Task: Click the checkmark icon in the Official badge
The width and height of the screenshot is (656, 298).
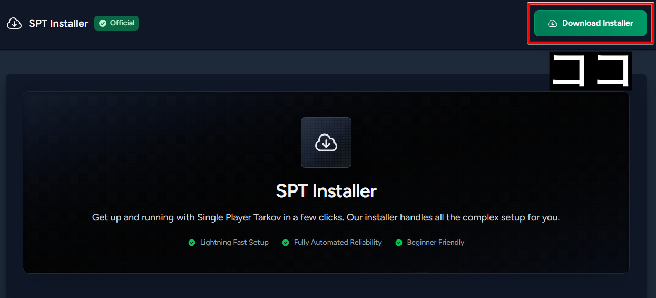Action: [x=103, y=23]
